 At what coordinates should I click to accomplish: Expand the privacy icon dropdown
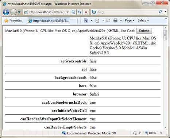point(140,133)
